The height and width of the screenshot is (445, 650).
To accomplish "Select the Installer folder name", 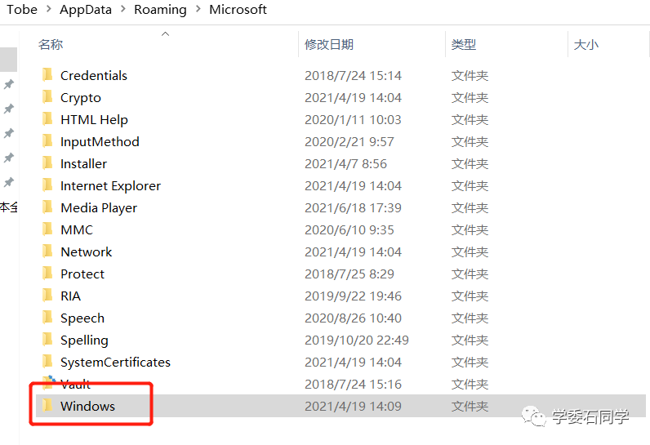I will pos(84,163).
